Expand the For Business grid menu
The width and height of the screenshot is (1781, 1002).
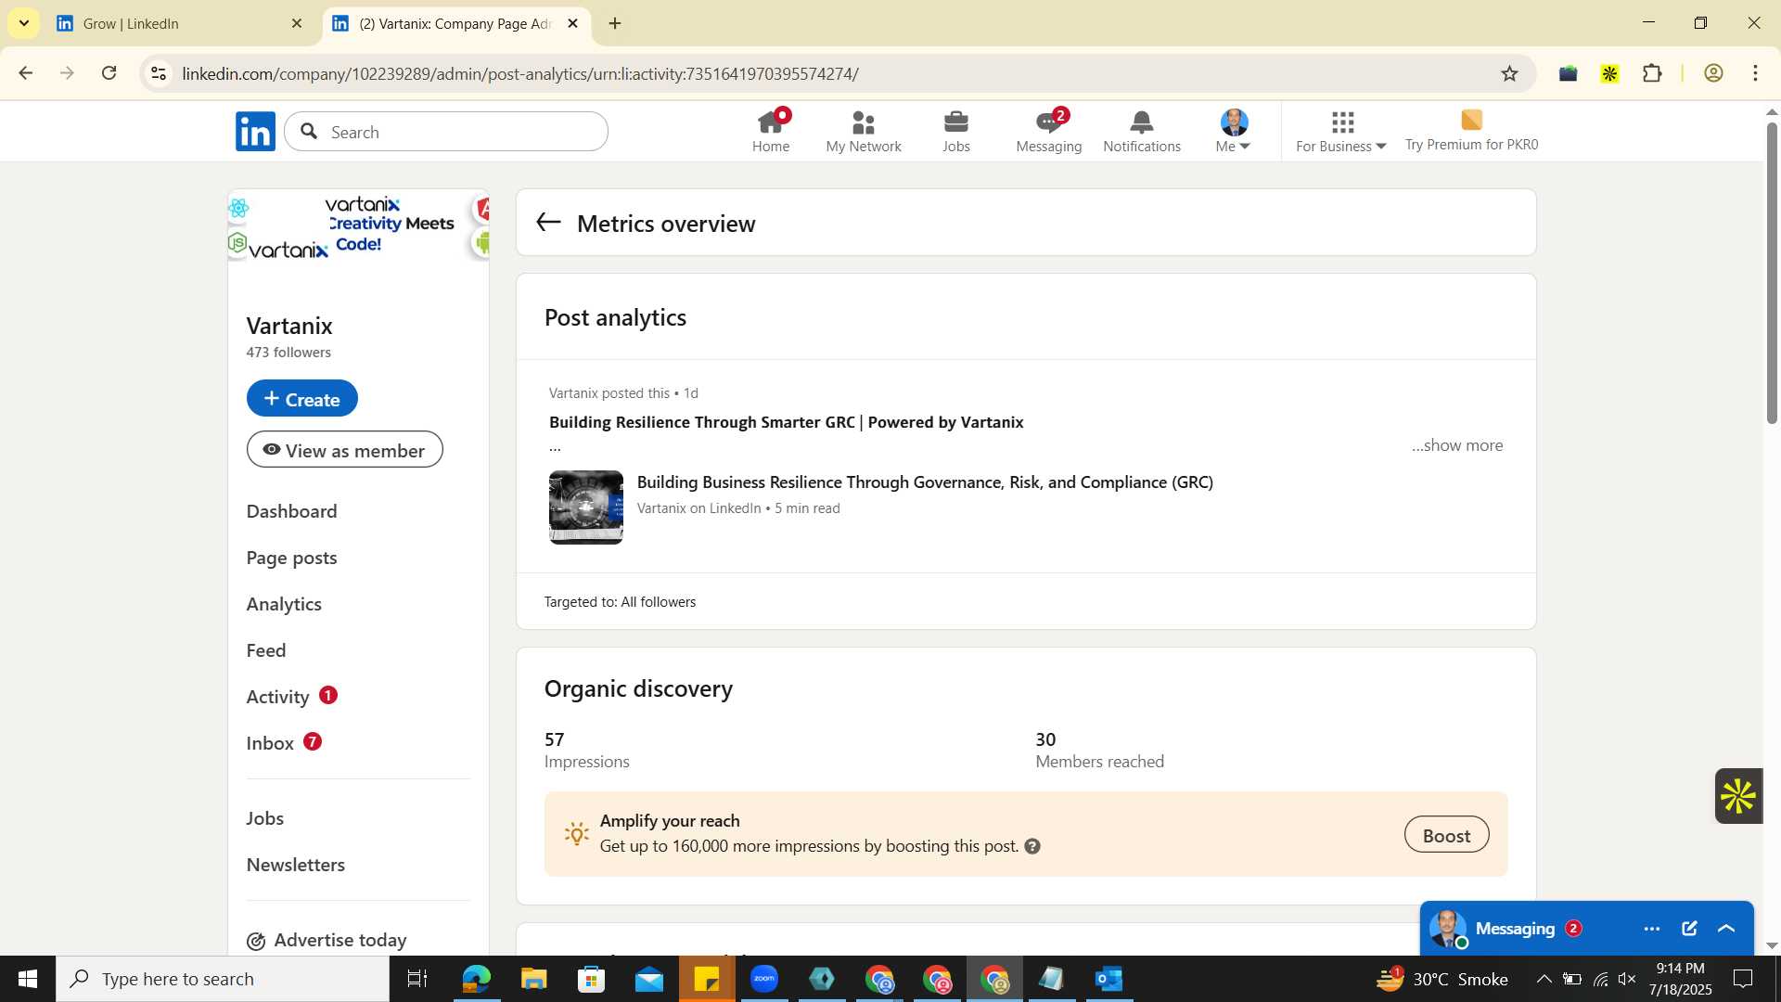pos(1341,132)
